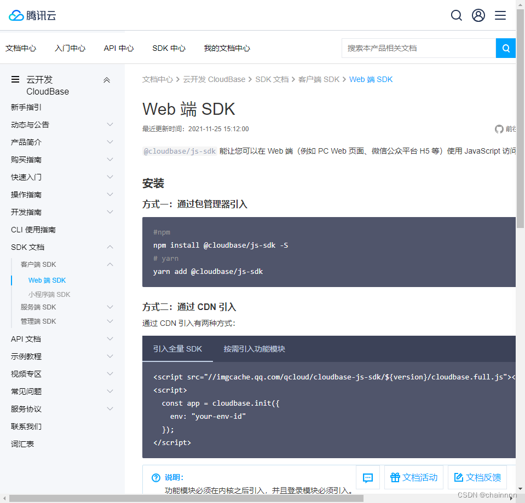Open 入门中心 navigation item
The image size is (525, 503).
click(70, 48)
